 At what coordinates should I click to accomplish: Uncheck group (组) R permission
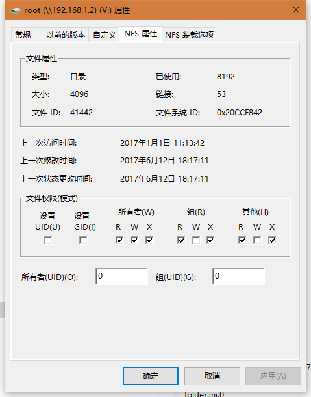[181, 240]
